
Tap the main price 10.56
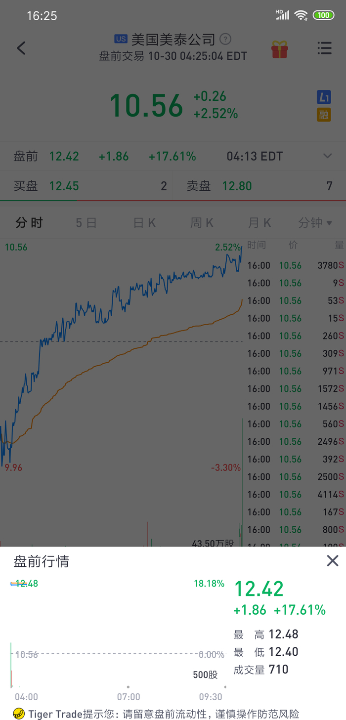coord(146,106)
